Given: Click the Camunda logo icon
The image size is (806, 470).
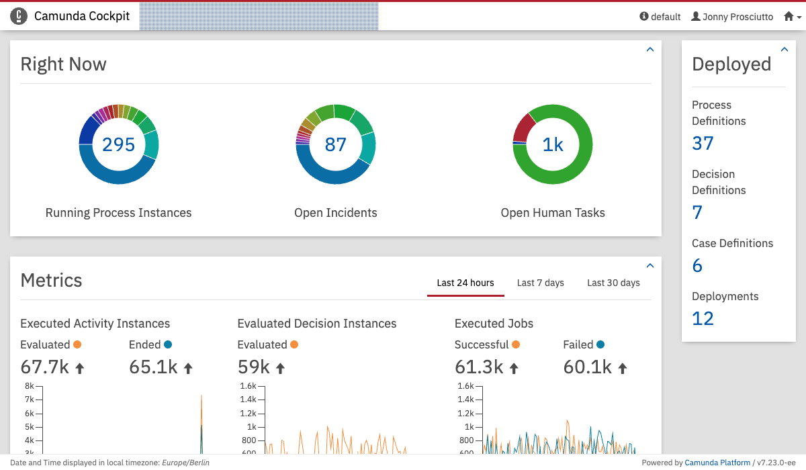Looking at the screenshot, I should tap(19, 16).
